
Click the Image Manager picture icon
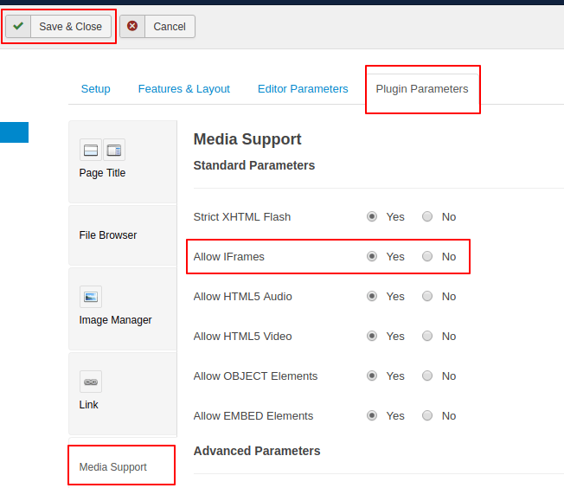91,297
